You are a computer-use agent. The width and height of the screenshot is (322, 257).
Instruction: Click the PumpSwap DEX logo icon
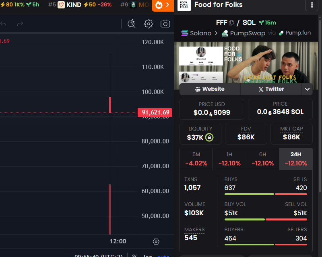point(225,33)
